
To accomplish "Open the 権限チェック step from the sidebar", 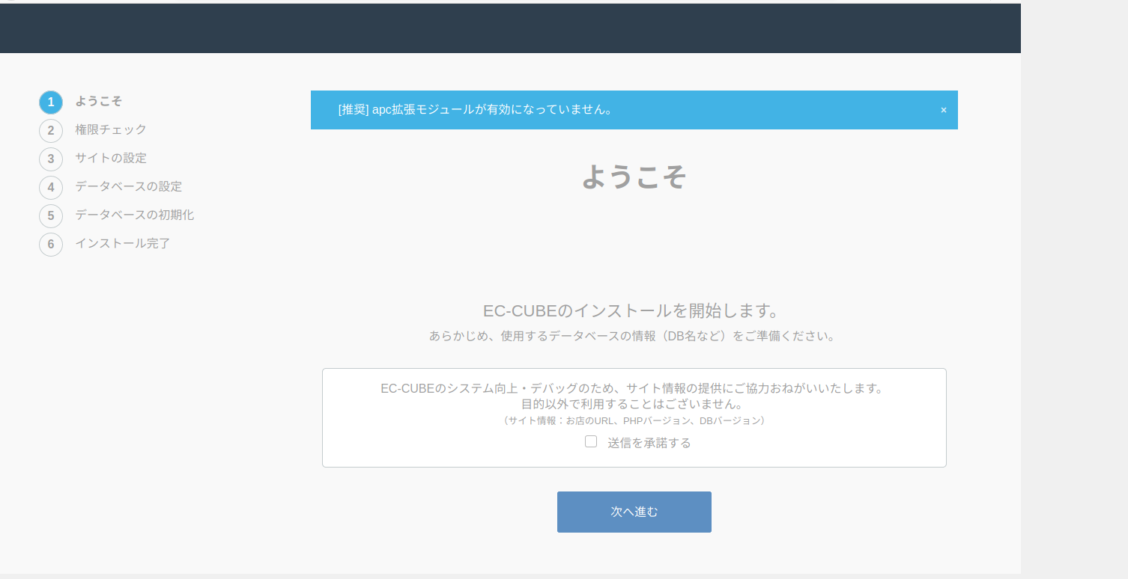I will (x=111, y=130).
